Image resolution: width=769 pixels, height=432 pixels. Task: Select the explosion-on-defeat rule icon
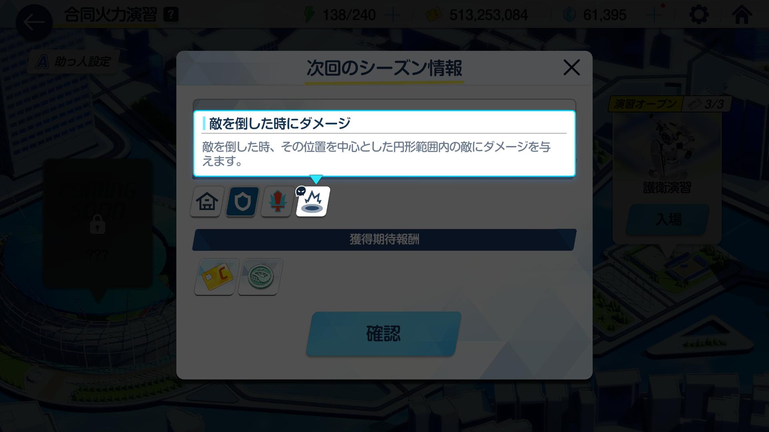click(313, 202)
